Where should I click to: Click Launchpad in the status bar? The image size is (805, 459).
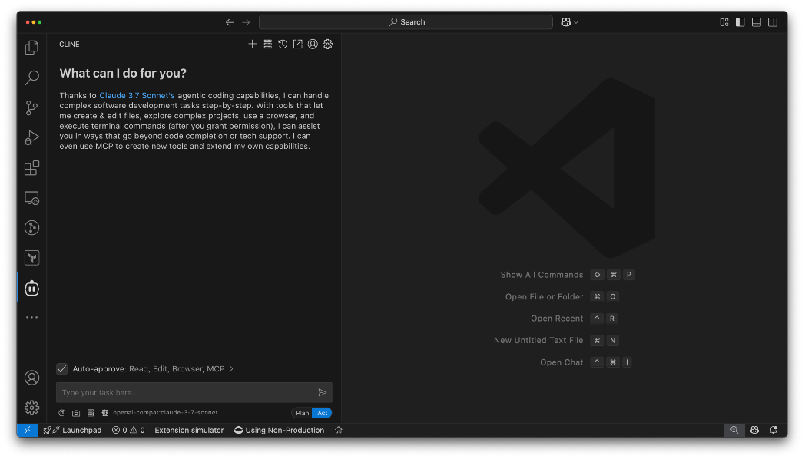click(x=73, y=430)
